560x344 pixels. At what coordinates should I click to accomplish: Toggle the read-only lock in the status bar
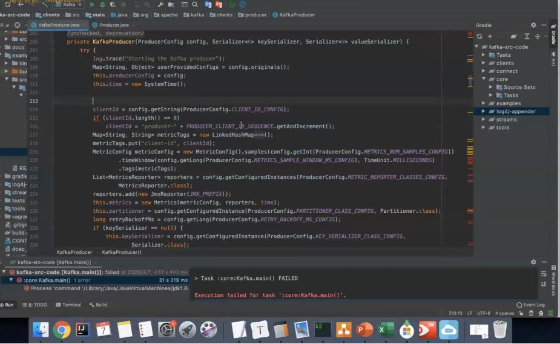click(521, 313)
